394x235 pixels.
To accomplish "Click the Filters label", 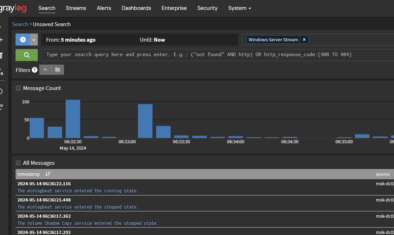I will 23,70.
